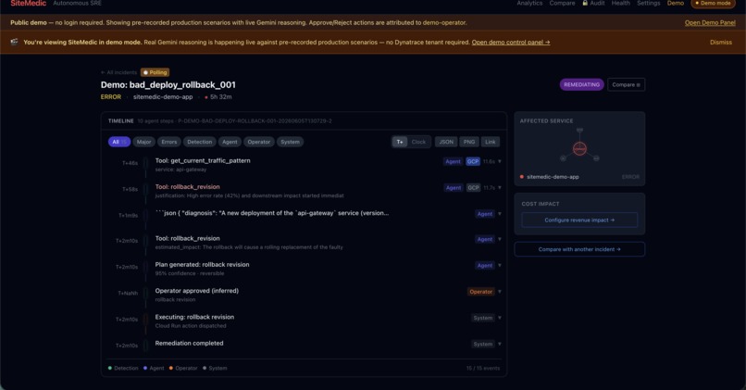
Task: Click the SiteMedic logo
Action: coord(28,3)
